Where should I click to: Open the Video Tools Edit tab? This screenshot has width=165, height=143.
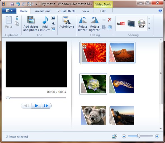(x=103, y=11)
